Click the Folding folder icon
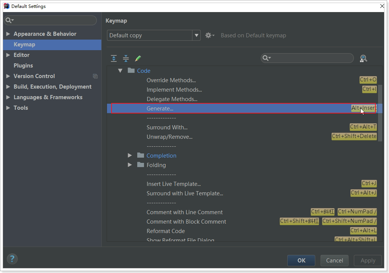The width and height of the screenshot is (389, 273). 141,165
